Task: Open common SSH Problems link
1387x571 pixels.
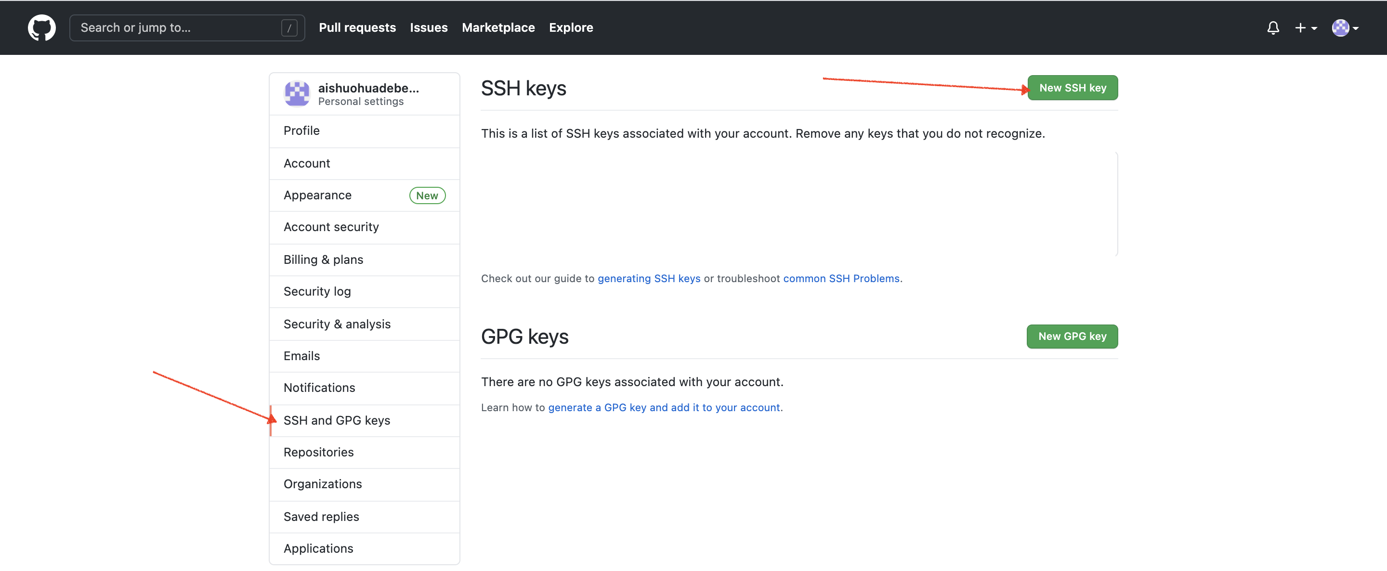Action: 841,278
